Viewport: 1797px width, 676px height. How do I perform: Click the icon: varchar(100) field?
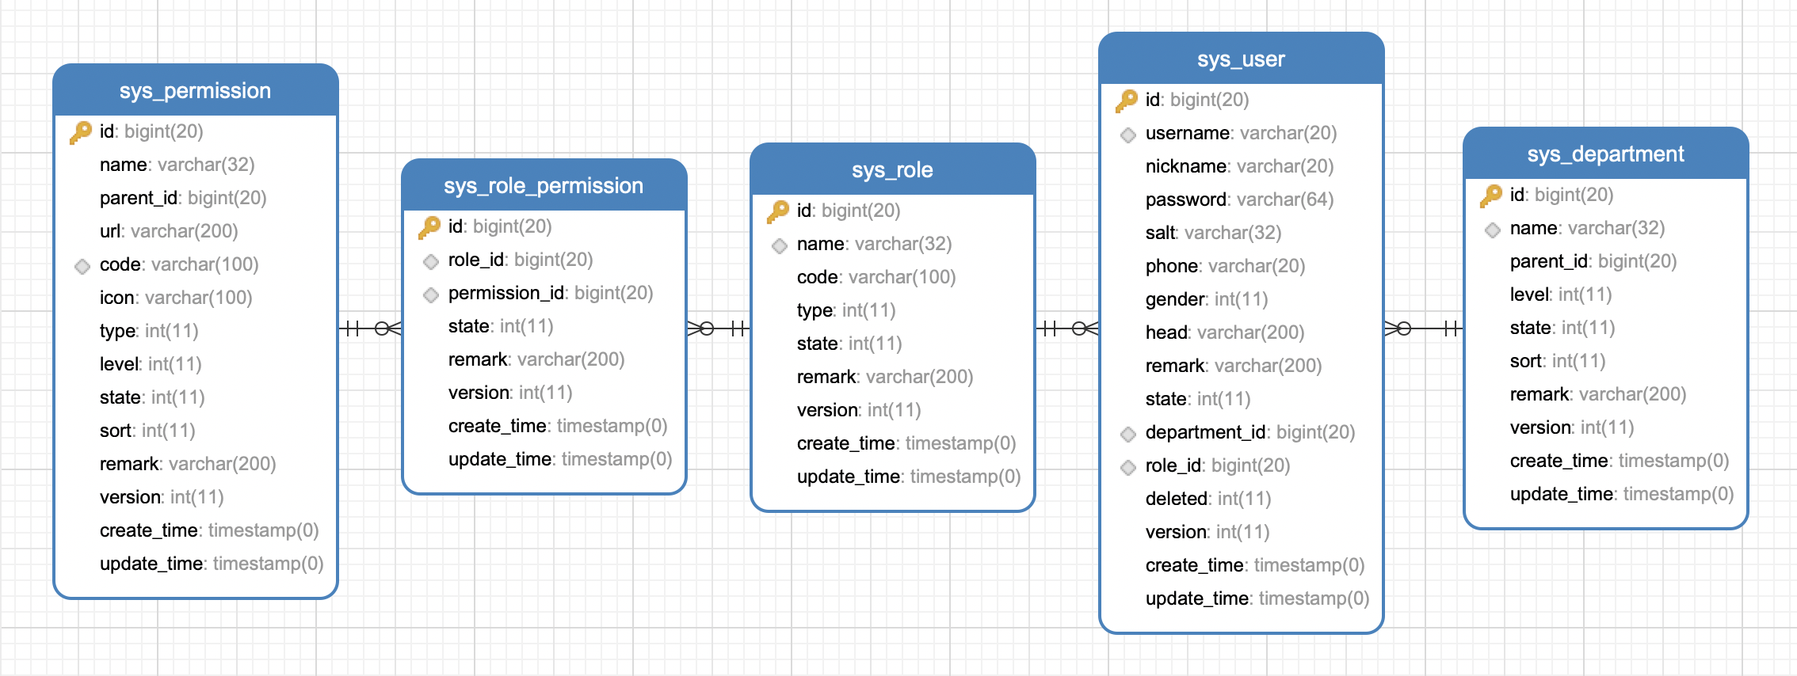point(176,298)
